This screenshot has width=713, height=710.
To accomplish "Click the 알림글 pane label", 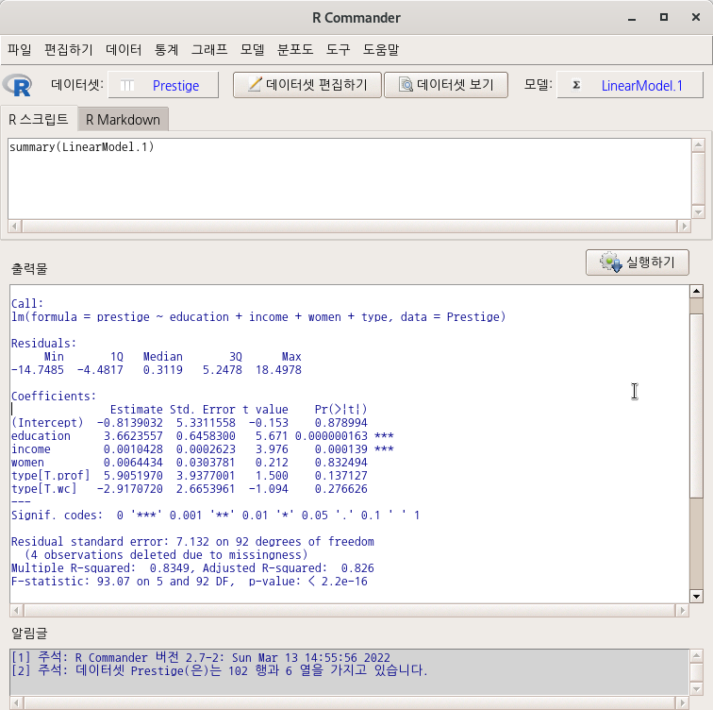I will (29, 634).
